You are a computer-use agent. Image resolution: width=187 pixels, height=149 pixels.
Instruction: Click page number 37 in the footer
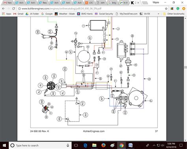(x=156, y=131)
